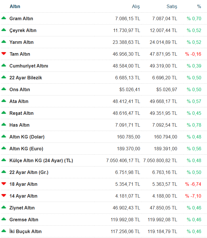Open Altın KG (Dolar) entry
The image size is (207, 238).
(x=27, y=137)
